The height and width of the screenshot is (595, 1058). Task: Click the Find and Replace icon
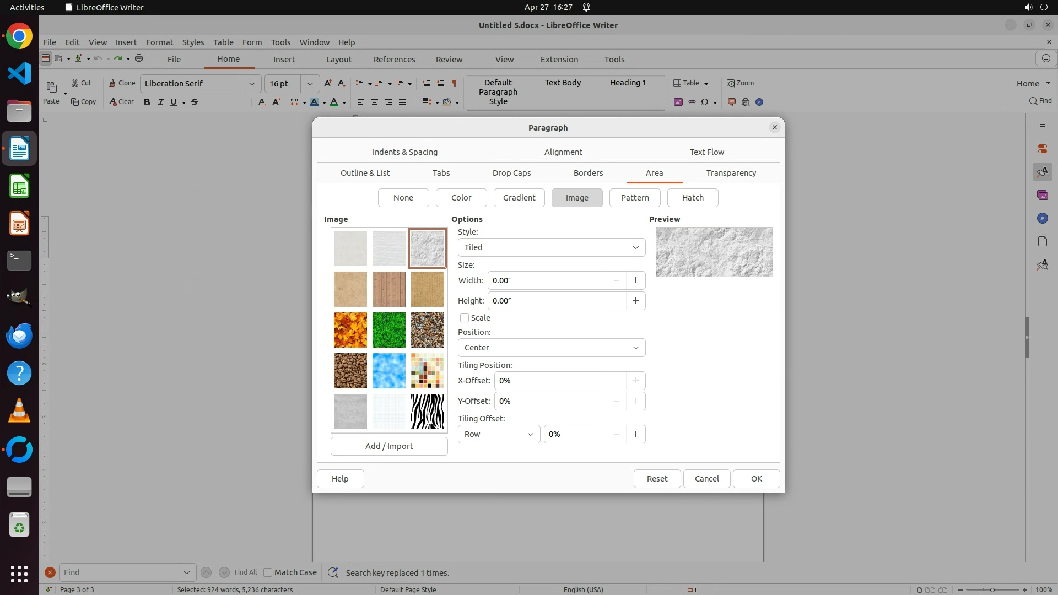click(333, 572)
